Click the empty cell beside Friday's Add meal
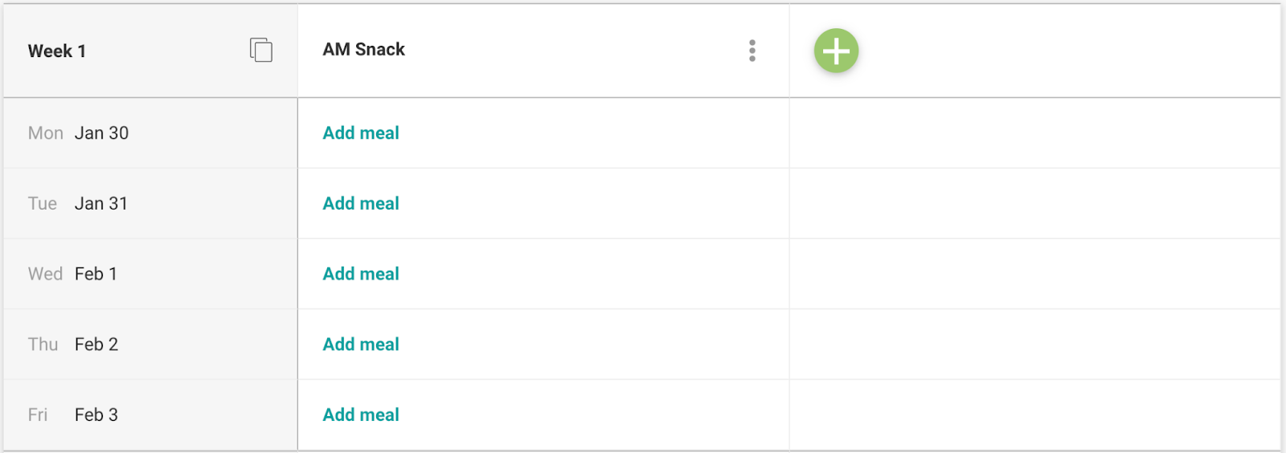The image size is (1286, 453). coord(1034,415)
